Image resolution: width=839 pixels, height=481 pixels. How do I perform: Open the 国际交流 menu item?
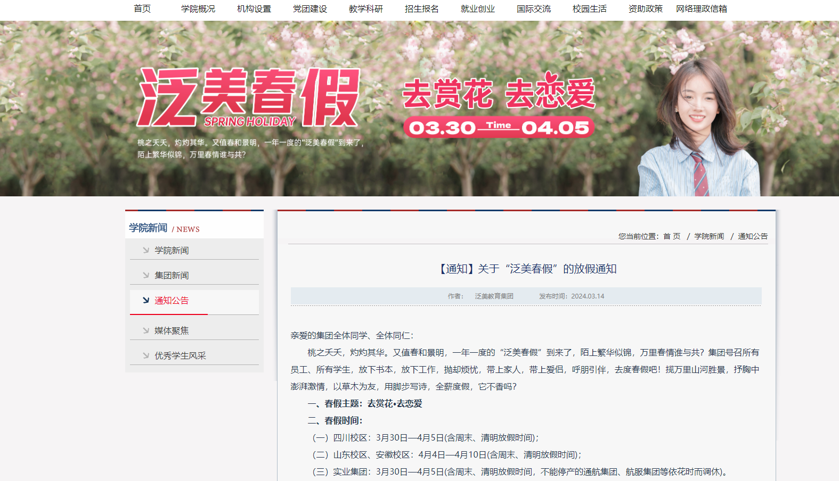[x=534, y=9]
